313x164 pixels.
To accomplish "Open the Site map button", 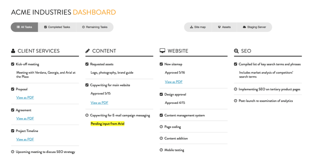I will click(x=198, y=27).
